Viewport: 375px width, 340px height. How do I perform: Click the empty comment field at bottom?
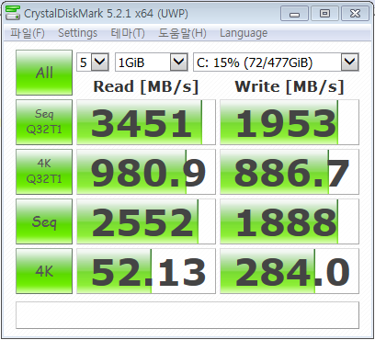pyautogui.click(x=187, y=315)
